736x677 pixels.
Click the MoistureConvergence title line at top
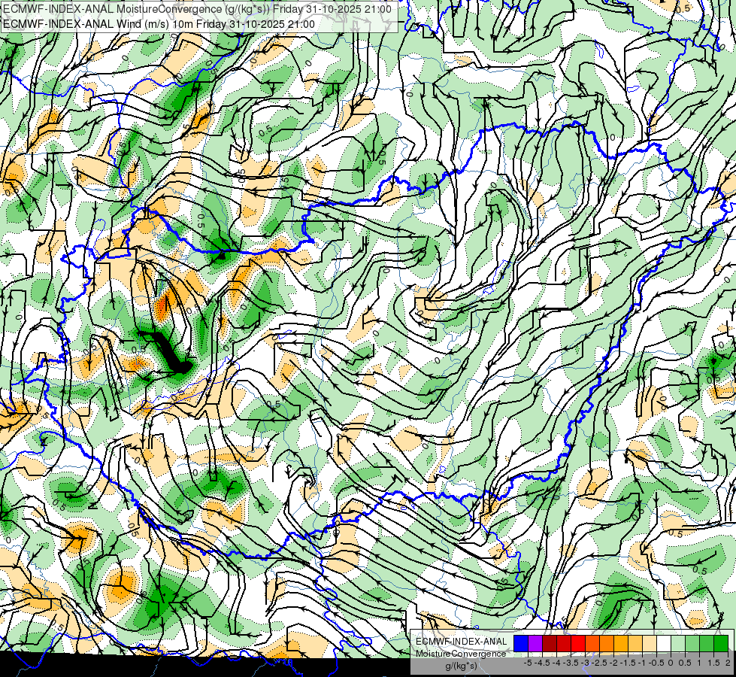197,9
